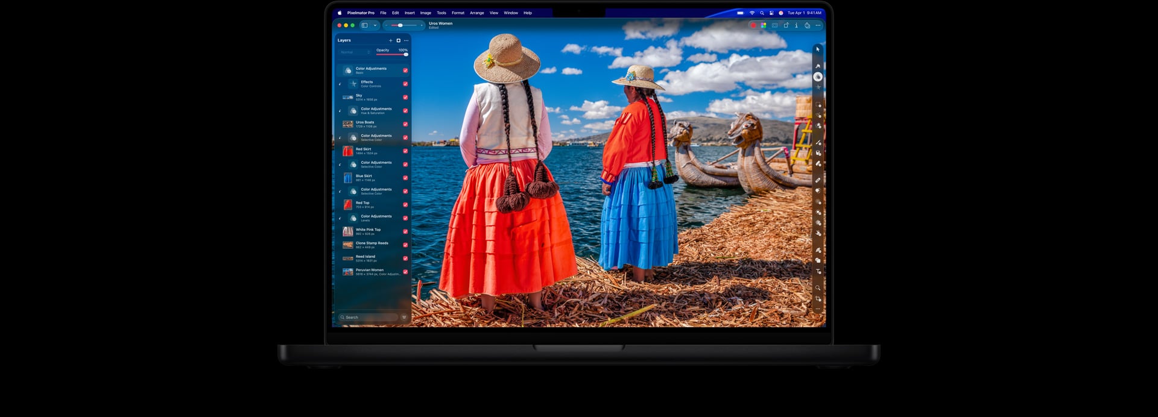
Task: Click the Uros Women document title
Action: (x=440, y=24)
